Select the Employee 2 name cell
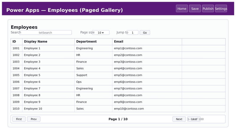 click(48, 55)
